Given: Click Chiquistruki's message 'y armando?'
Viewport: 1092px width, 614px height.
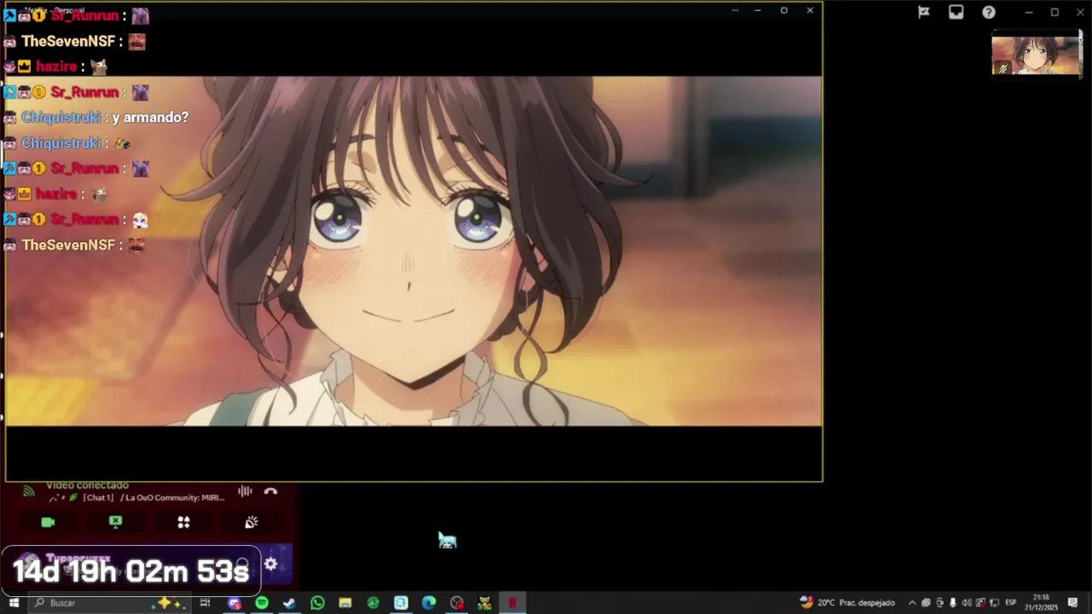Looking at the screenshot, I should (150, 117).
